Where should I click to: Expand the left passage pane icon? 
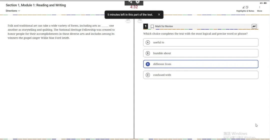[128, 20]
